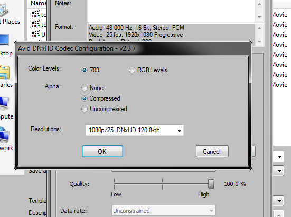The width and height of the screenshot is (291, 217).
Task: Select Compressed alpha option
Action: (x=85, y=98)
